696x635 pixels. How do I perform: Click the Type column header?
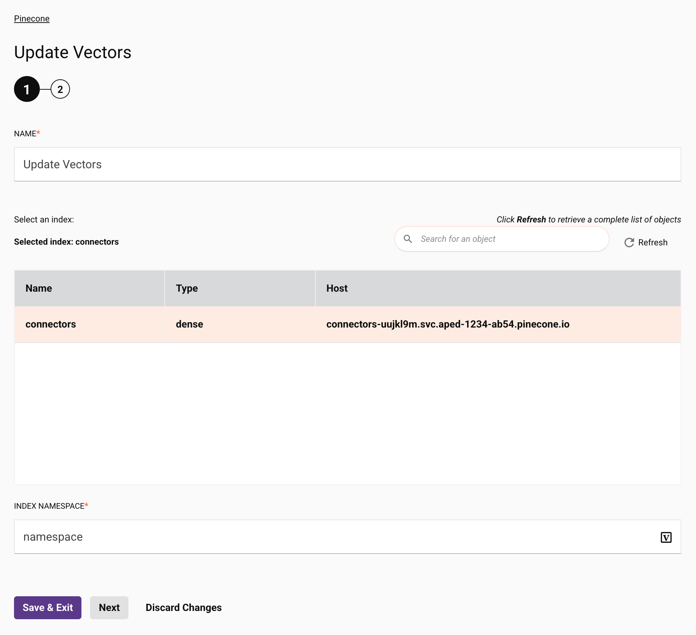tap(240, 288)
